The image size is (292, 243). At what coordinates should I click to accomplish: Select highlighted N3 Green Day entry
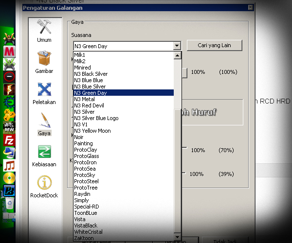(124, 93)
